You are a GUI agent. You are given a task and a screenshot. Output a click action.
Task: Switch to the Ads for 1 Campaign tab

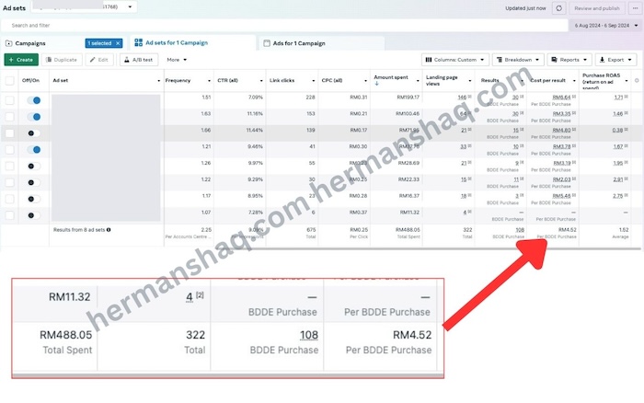(x=304, y=43)
